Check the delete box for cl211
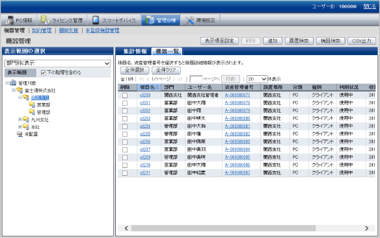Screen dimensions: 380x238 coord(125,173)
